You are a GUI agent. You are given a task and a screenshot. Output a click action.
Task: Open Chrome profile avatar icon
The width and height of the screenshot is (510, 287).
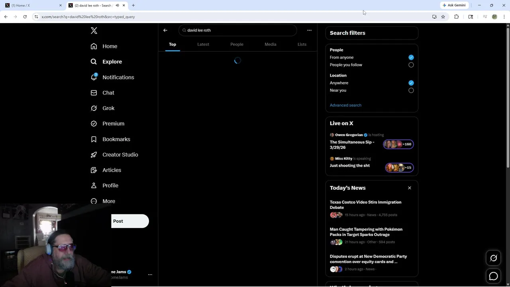[x=494, y=17]
